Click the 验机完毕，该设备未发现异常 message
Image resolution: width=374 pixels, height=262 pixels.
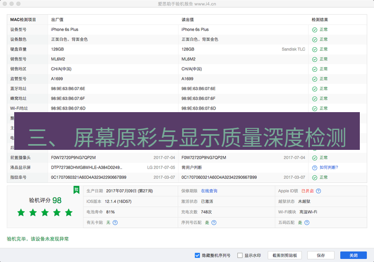[x=38, y=239]
